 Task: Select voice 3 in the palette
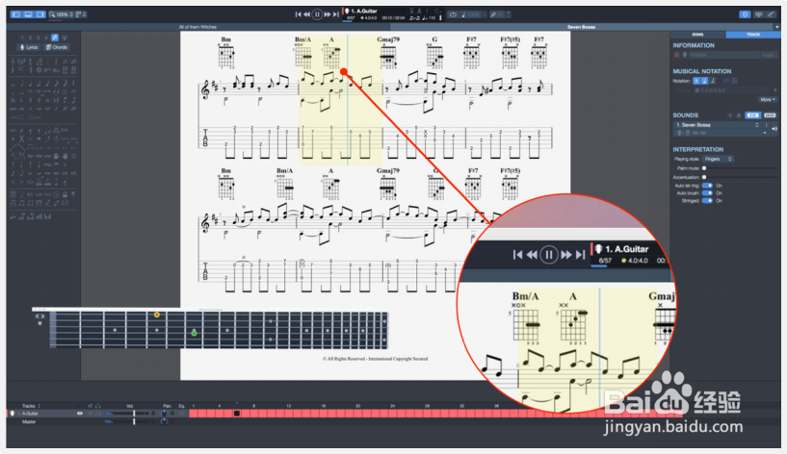point(39,38)
